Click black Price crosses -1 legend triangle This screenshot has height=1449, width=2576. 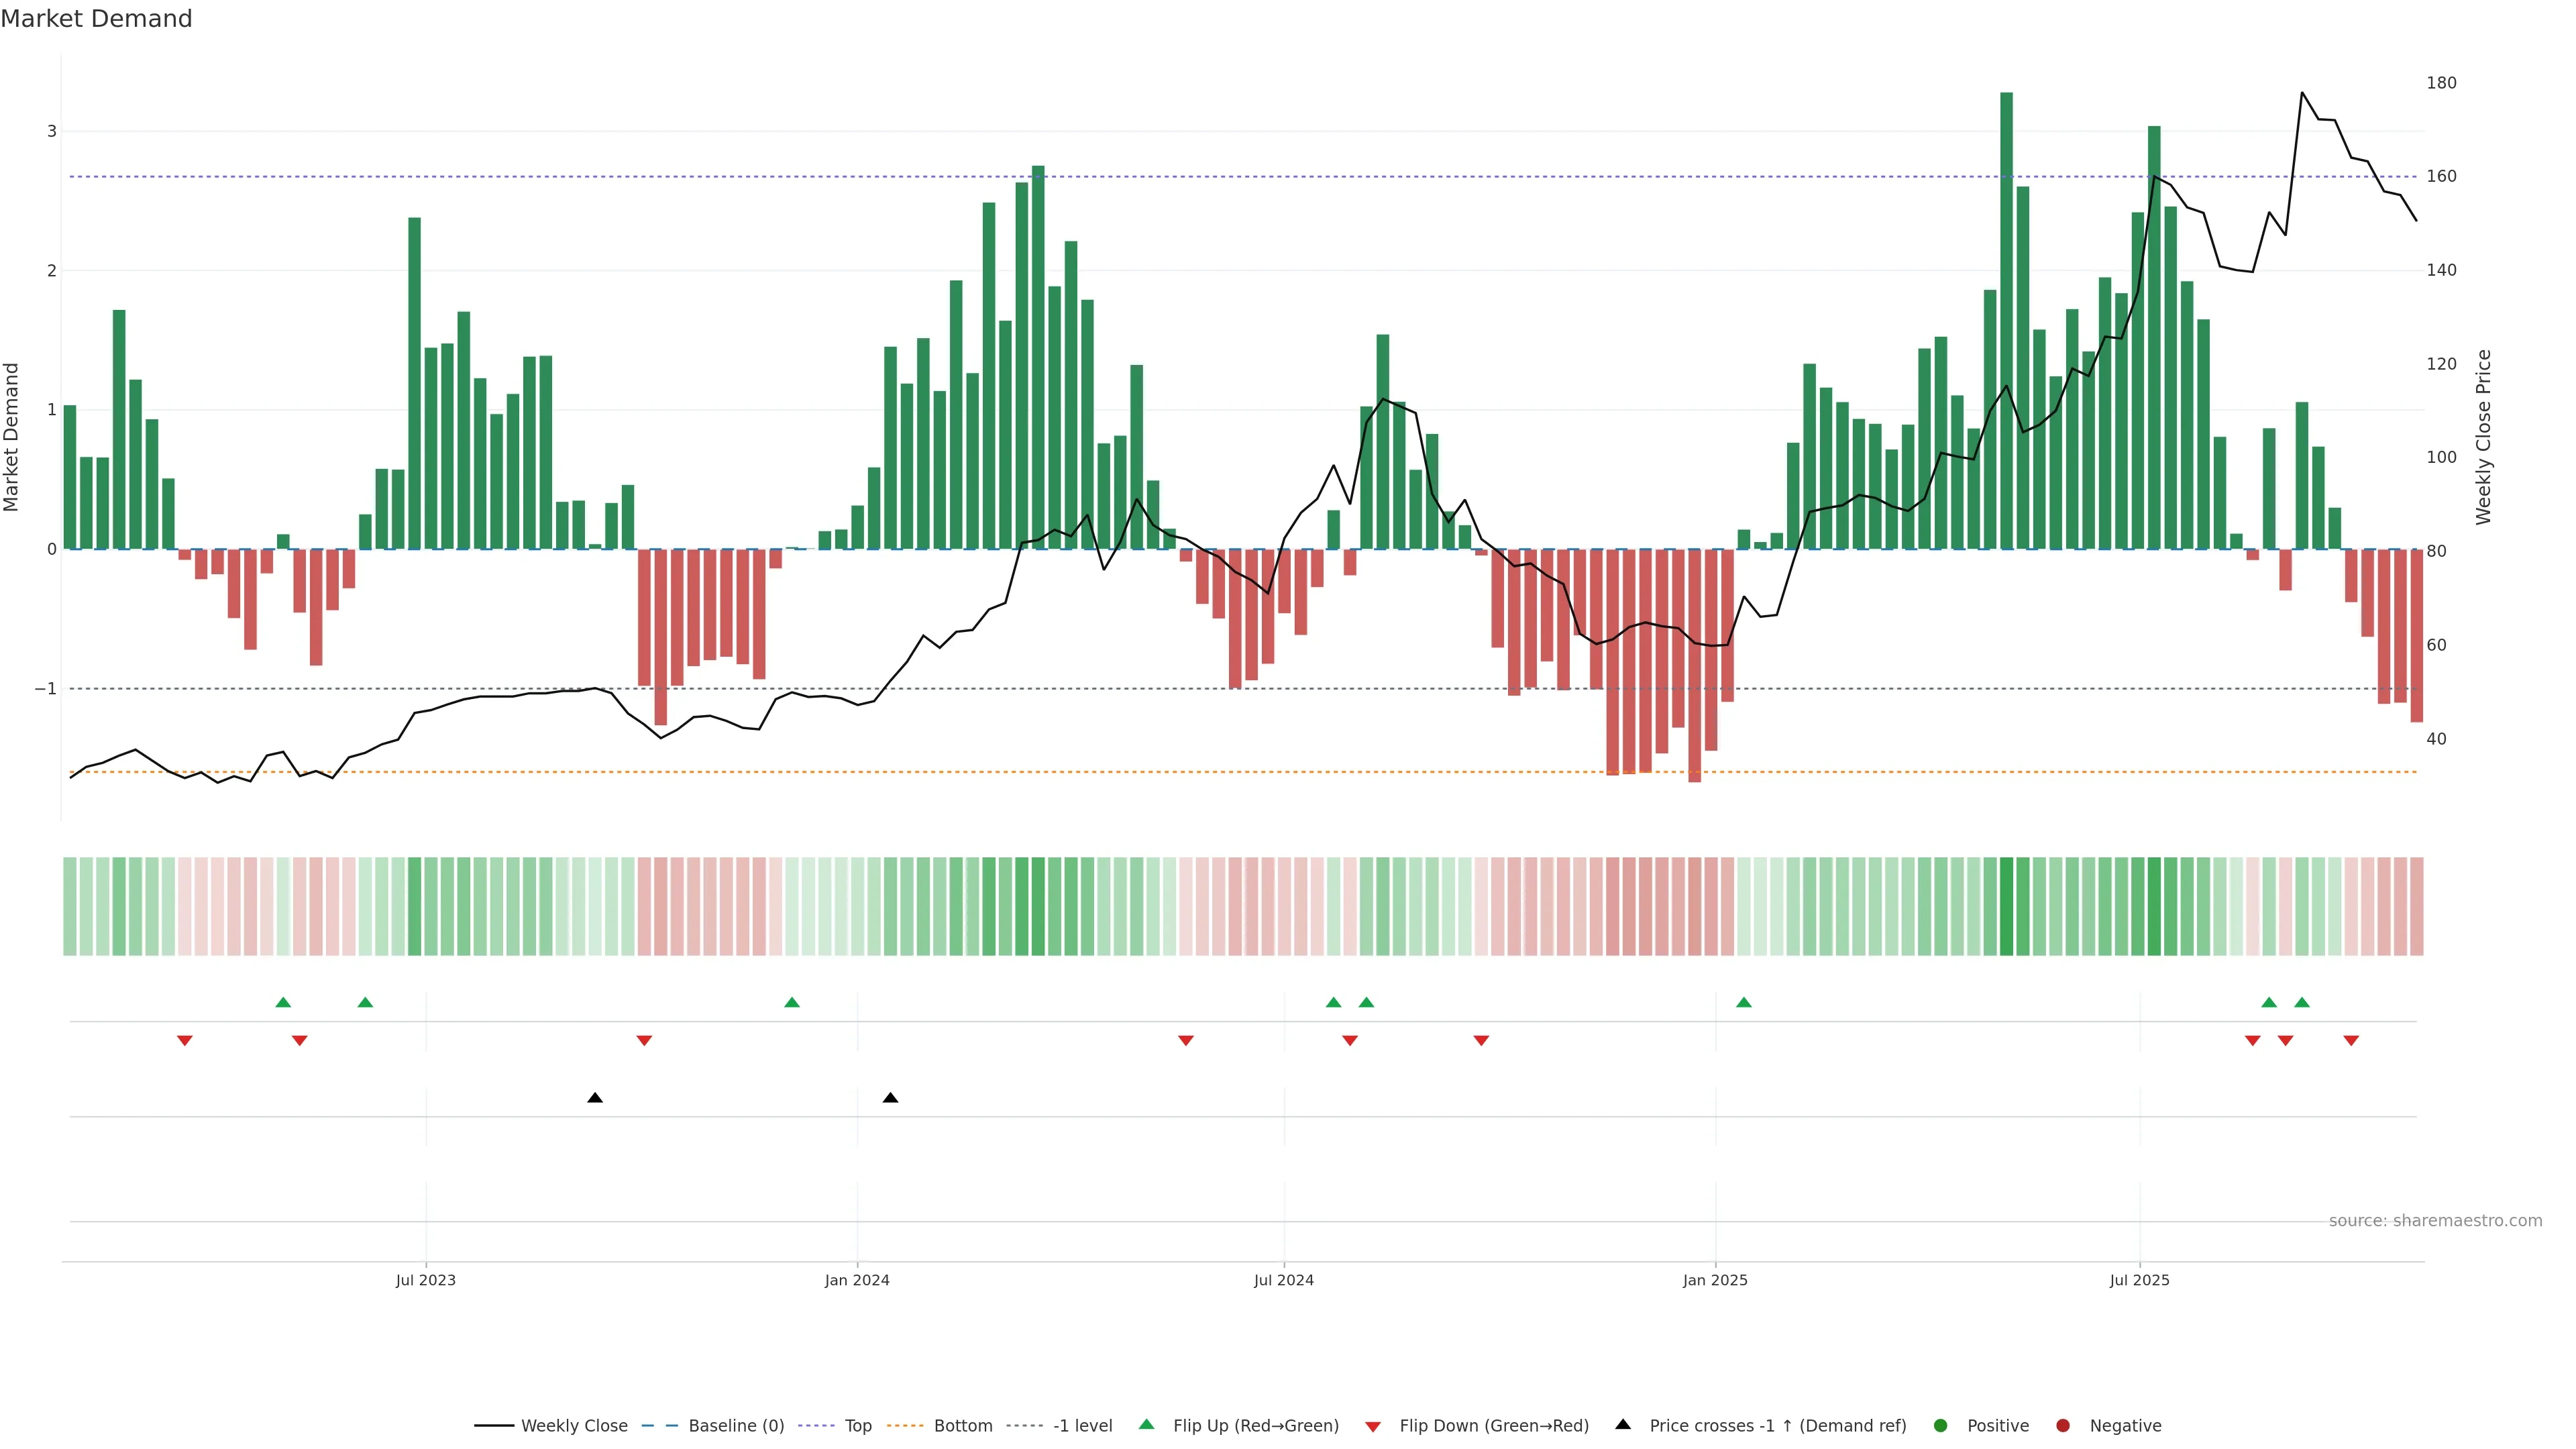[x=1623, y=1424]
